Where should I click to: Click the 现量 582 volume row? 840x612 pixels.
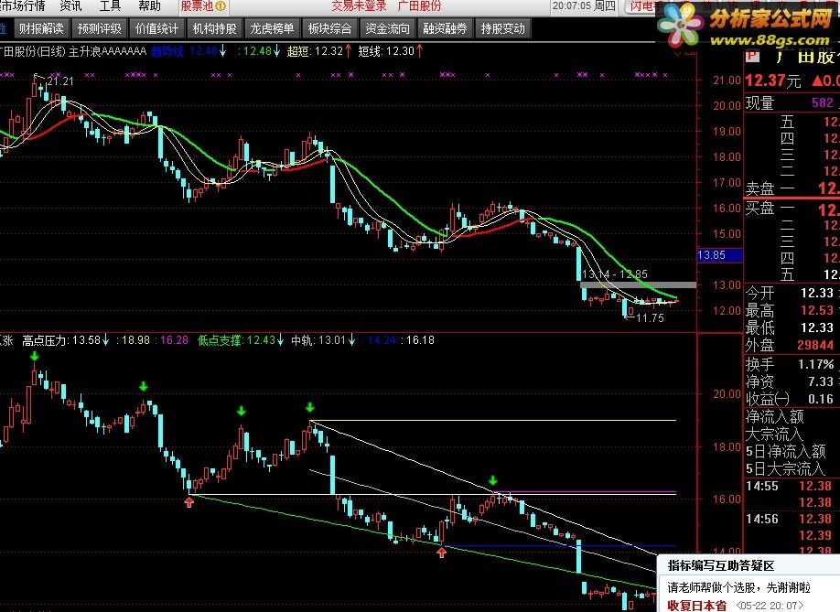pos(792,102)
